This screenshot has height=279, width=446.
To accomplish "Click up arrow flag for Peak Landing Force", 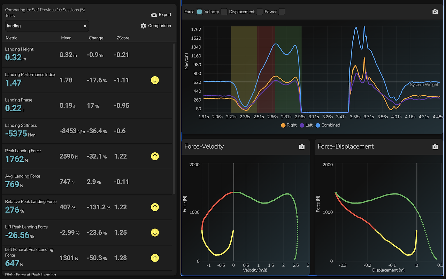I will tap(155, 156).
